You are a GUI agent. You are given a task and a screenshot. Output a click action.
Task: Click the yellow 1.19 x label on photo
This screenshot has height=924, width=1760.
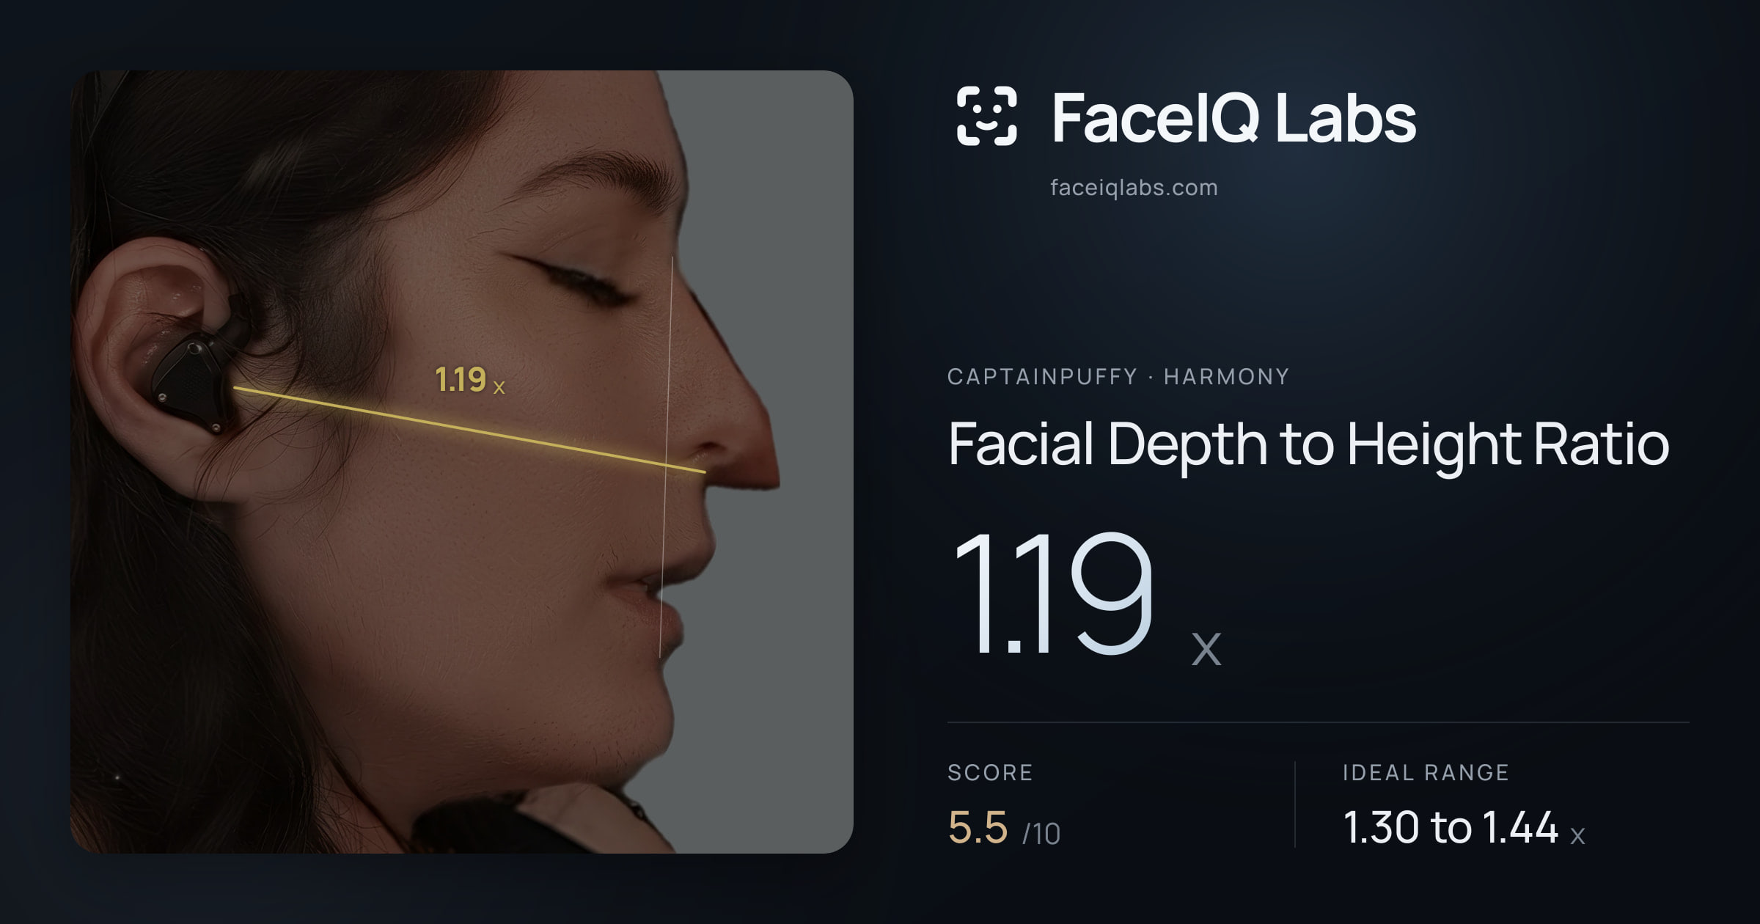(470, 380)
